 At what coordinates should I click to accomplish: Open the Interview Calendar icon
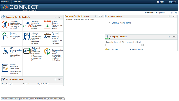click(x=27, y=36)
